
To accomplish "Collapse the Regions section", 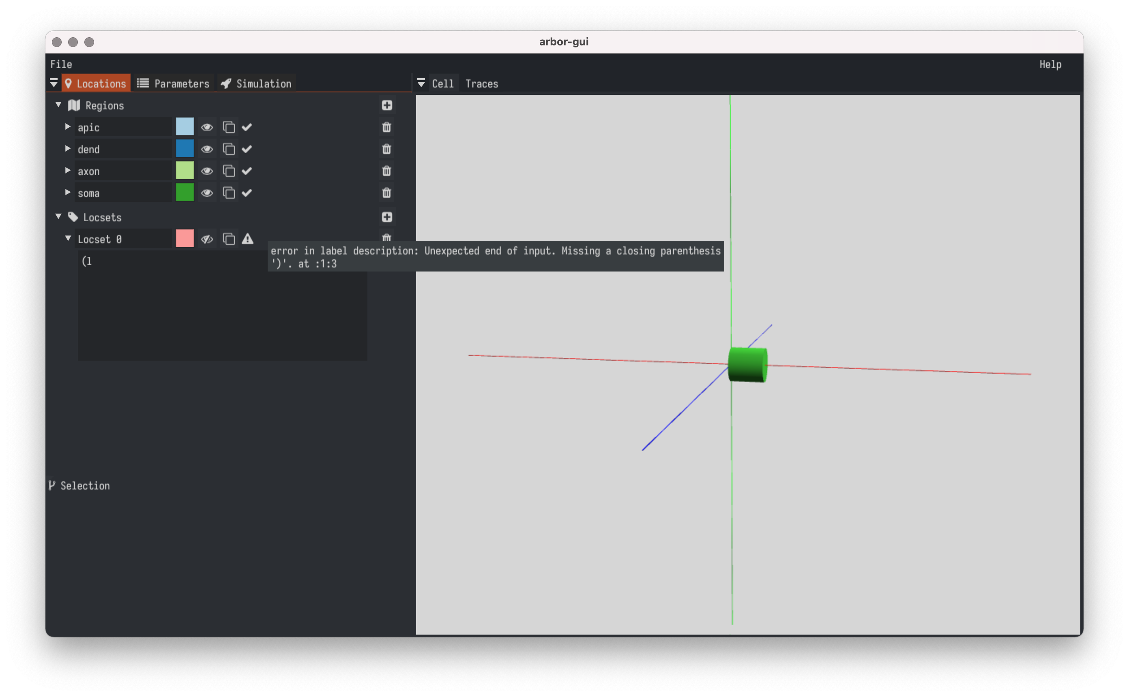I will [x=58, y=105].
